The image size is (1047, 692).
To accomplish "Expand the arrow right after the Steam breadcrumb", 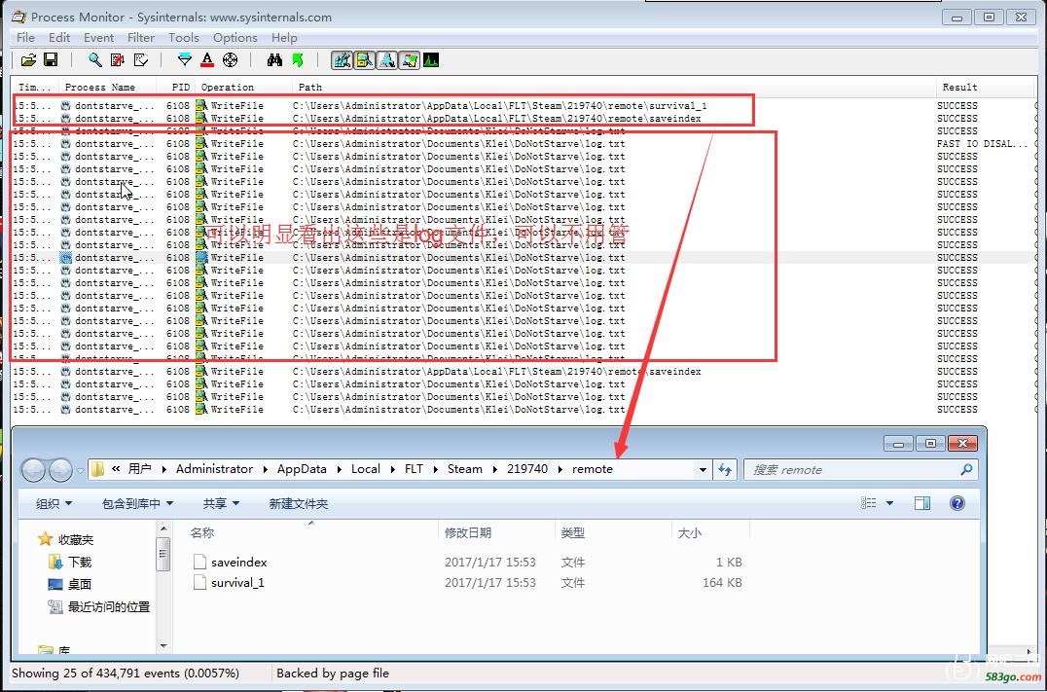I will coord(494,469).
